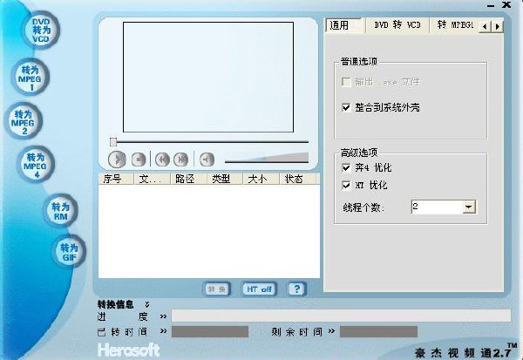The width and height of the screenshot is (523, 360).
Task: Sort list by 类型 column header
Action: (x=225, y=179)
